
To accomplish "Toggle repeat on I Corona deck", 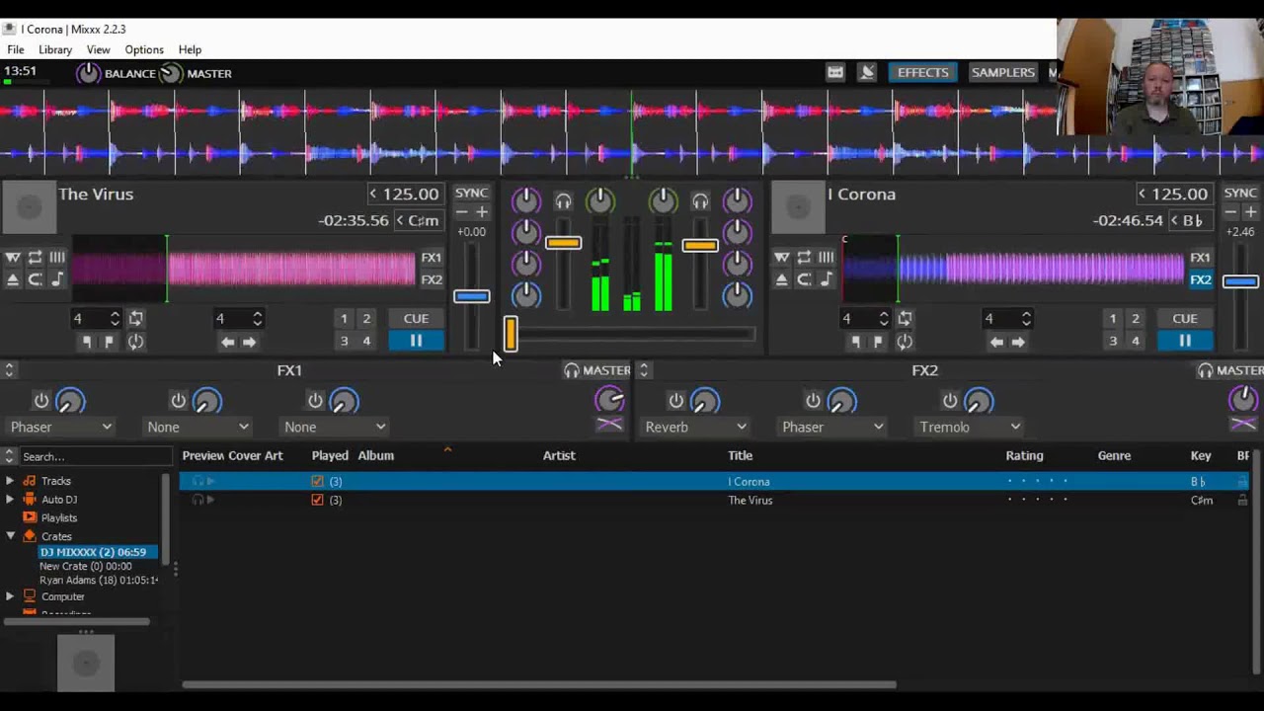I will (804, 257).
